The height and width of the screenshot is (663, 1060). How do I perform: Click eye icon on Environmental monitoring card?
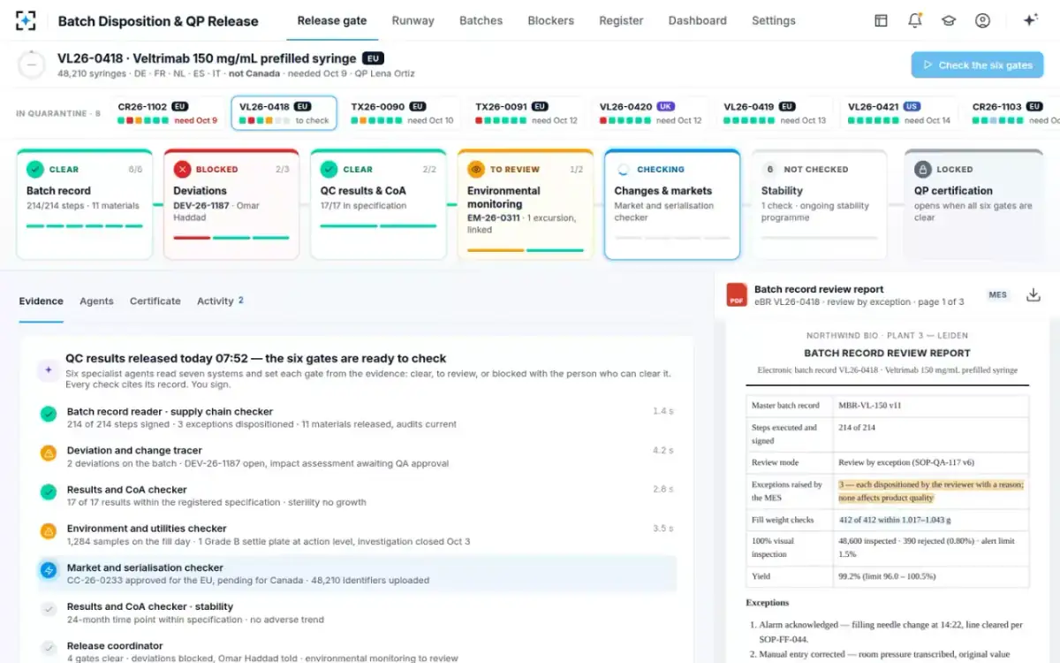pos(476,169)
